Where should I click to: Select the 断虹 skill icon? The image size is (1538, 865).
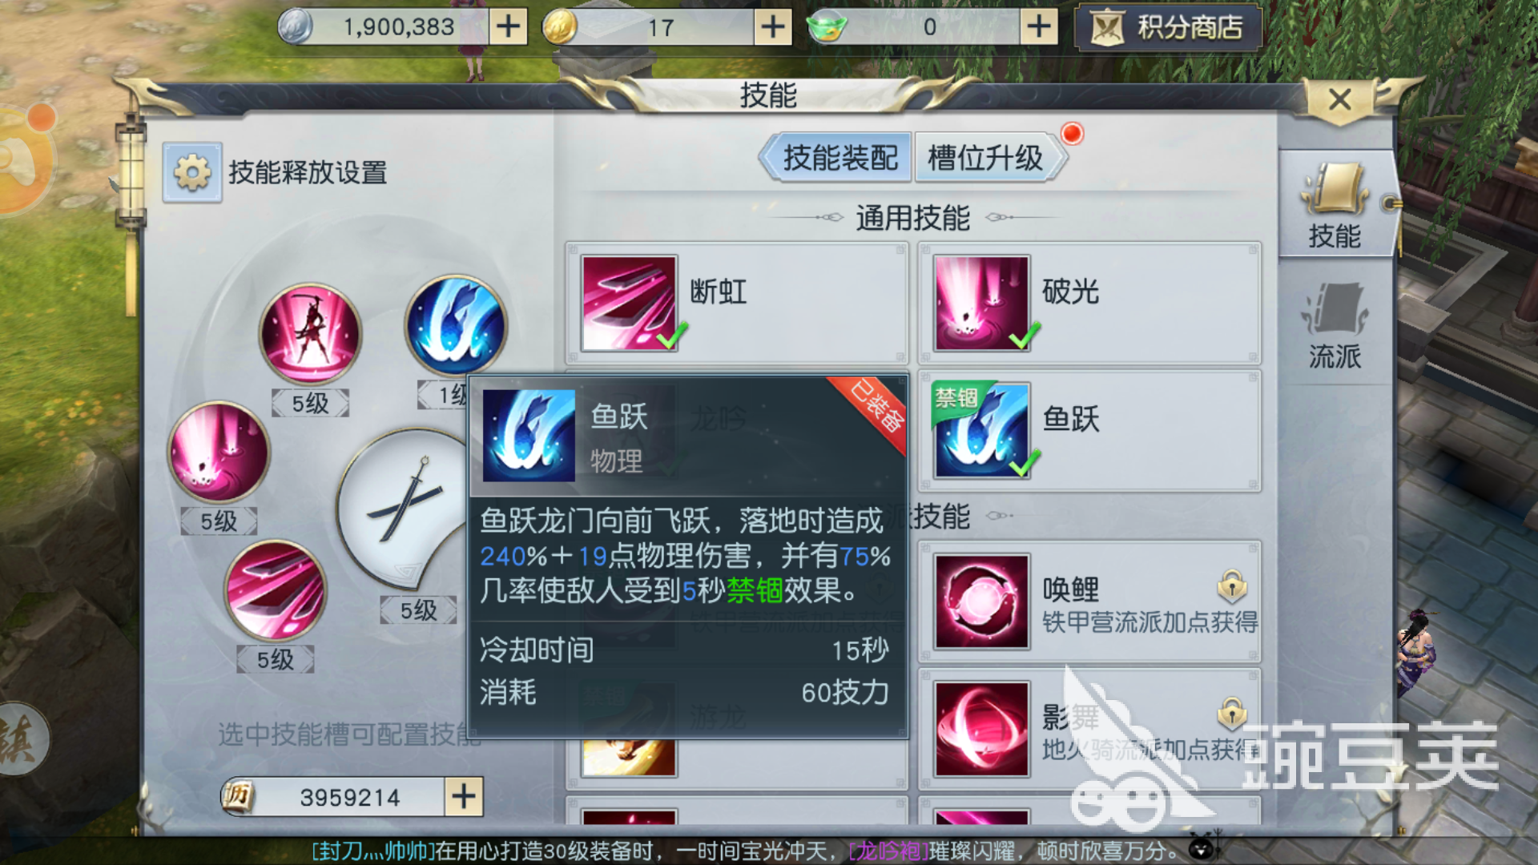click(x=630, y=304)
